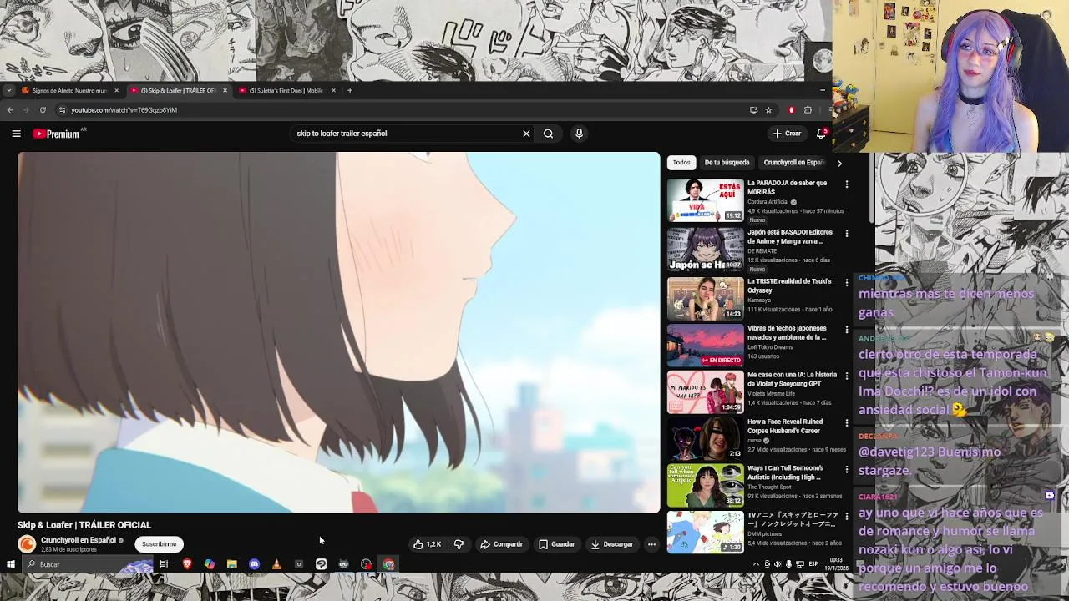Select the De tu búsqueda filter chip
The image size is (1069, 601).
point(727,163)
